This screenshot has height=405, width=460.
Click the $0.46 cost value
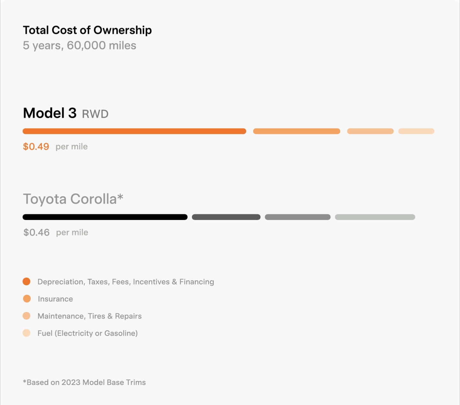[36, 232]
